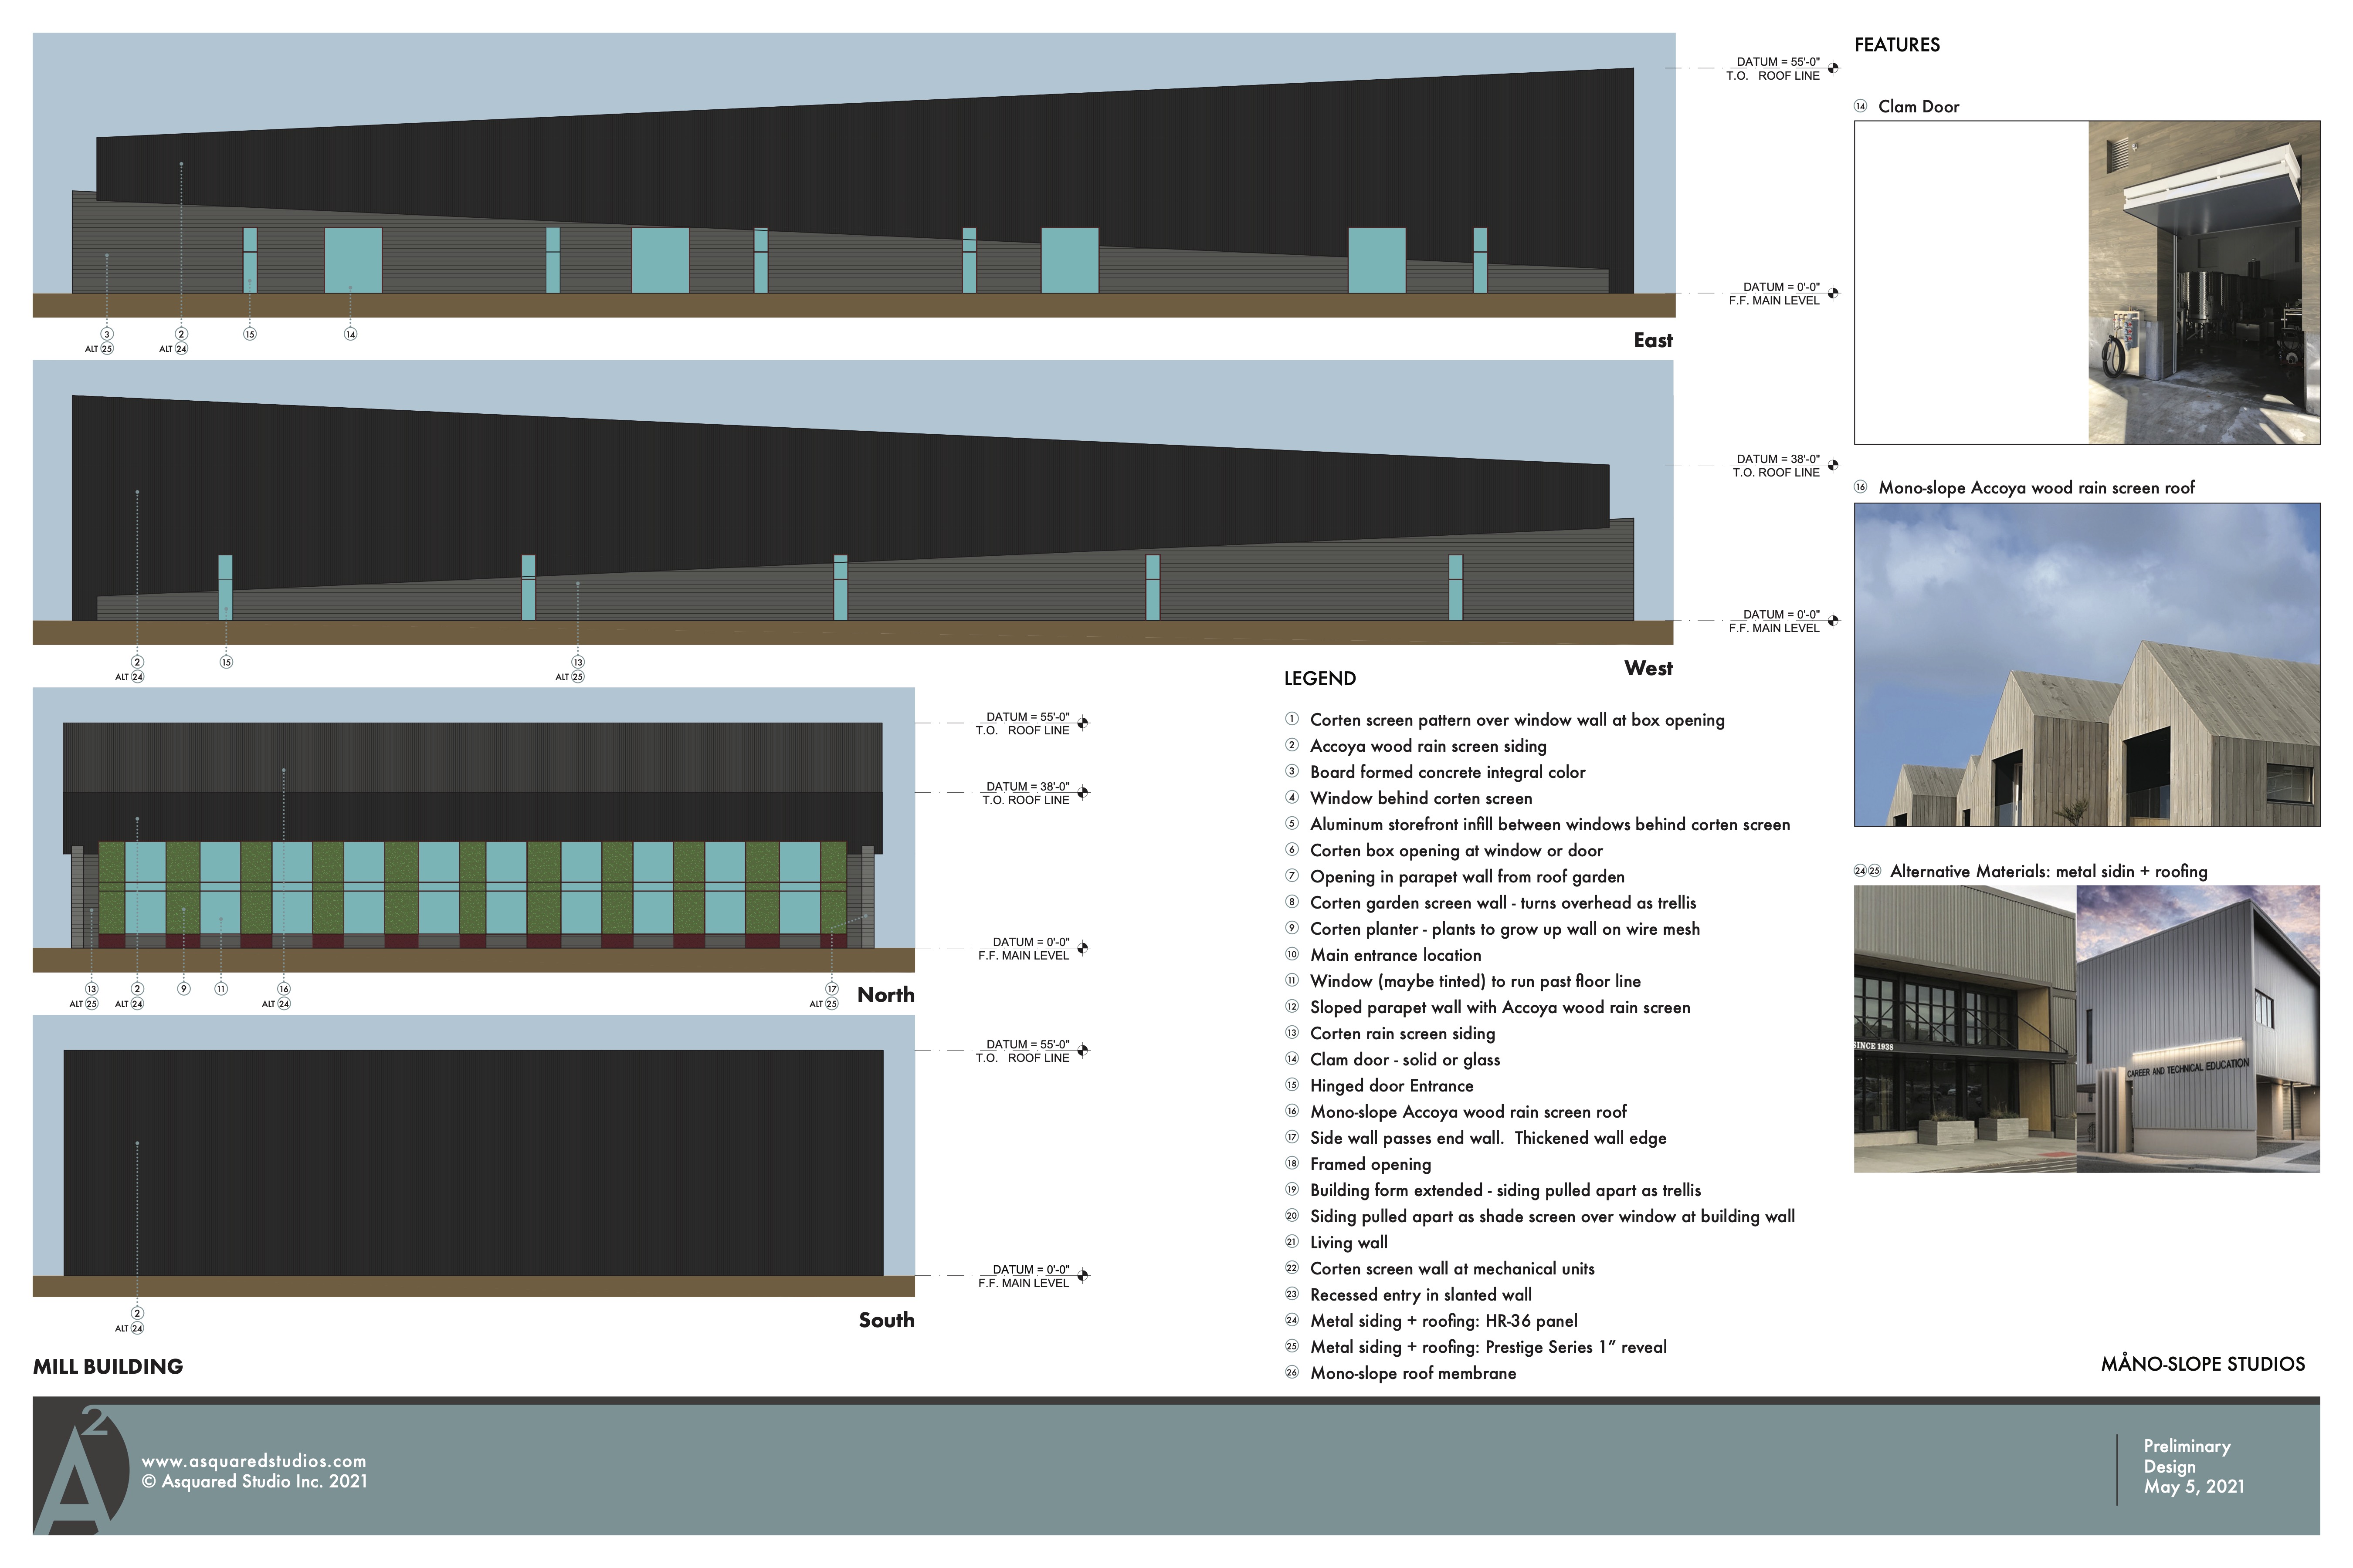The width and height of the screenshot is (2353, 1568).
Task: Select the "Corten rain screen siding" legend entry
Action: [x=1403, y=1033]
